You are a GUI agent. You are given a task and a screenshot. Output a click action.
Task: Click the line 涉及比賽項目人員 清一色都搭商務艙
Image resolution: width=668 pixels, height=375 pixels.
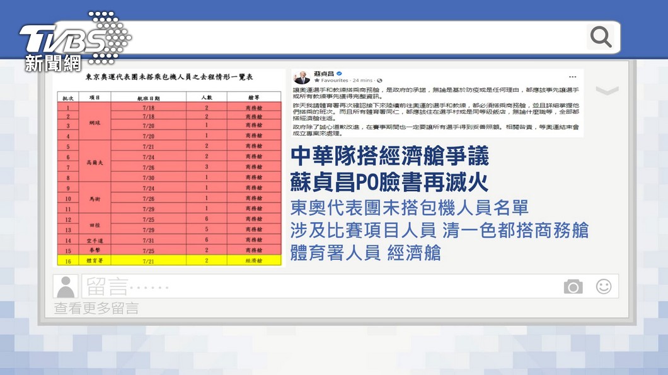point(439,230)
